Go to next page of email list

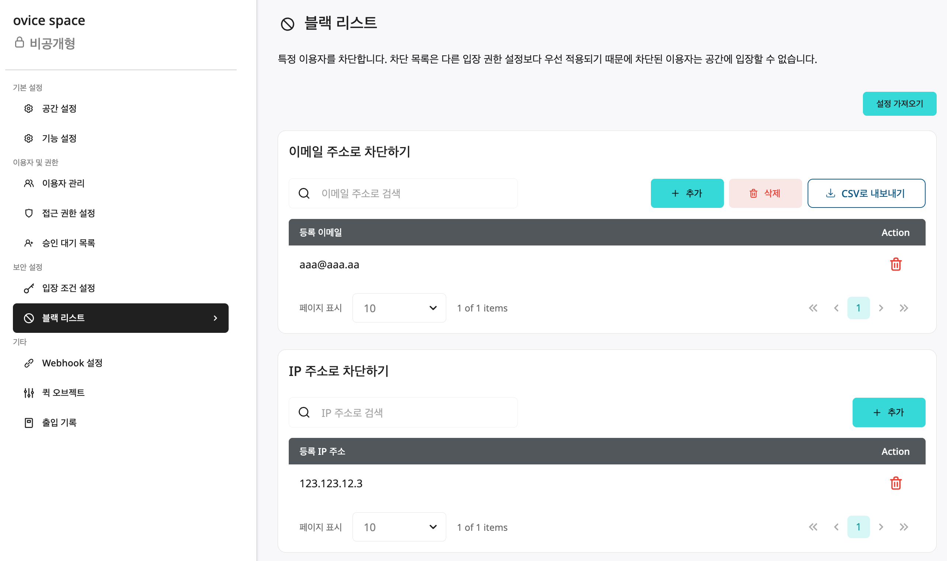(881, 308)
